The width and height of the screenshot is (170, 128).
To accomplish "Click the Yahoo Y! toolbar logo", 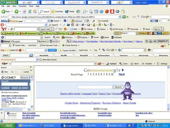I will (4, 29).
